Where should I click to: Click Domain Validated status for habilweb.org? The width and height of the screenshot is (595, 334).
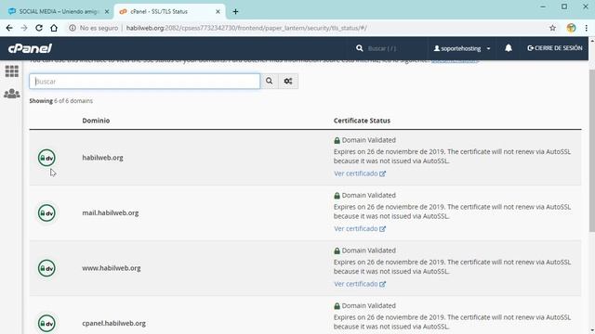coord(364,140)
